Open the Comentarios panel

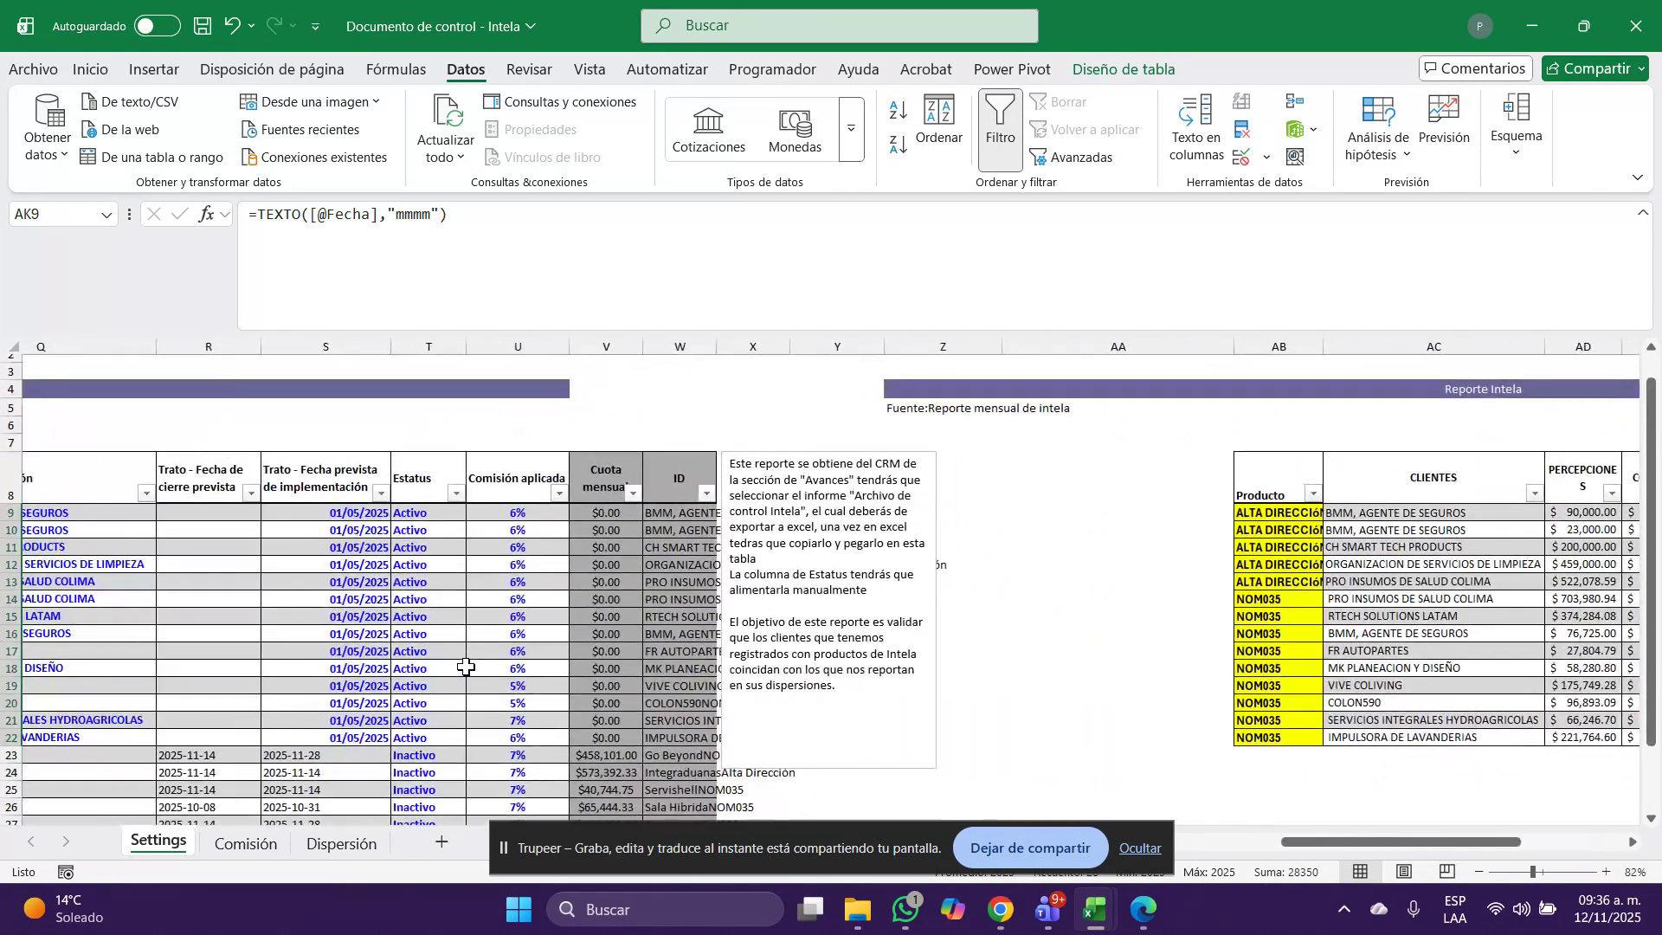tap(1475, 68)
